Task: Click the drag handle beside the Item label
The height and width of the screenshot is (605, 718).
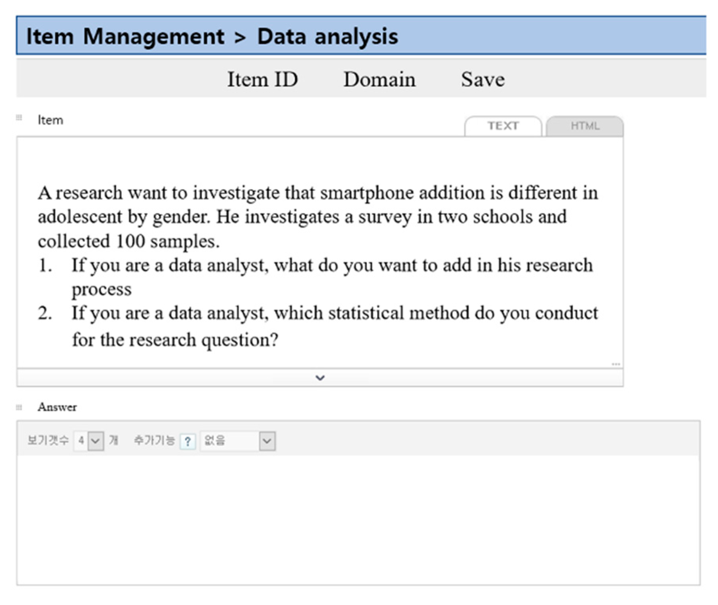Action: 19,118
